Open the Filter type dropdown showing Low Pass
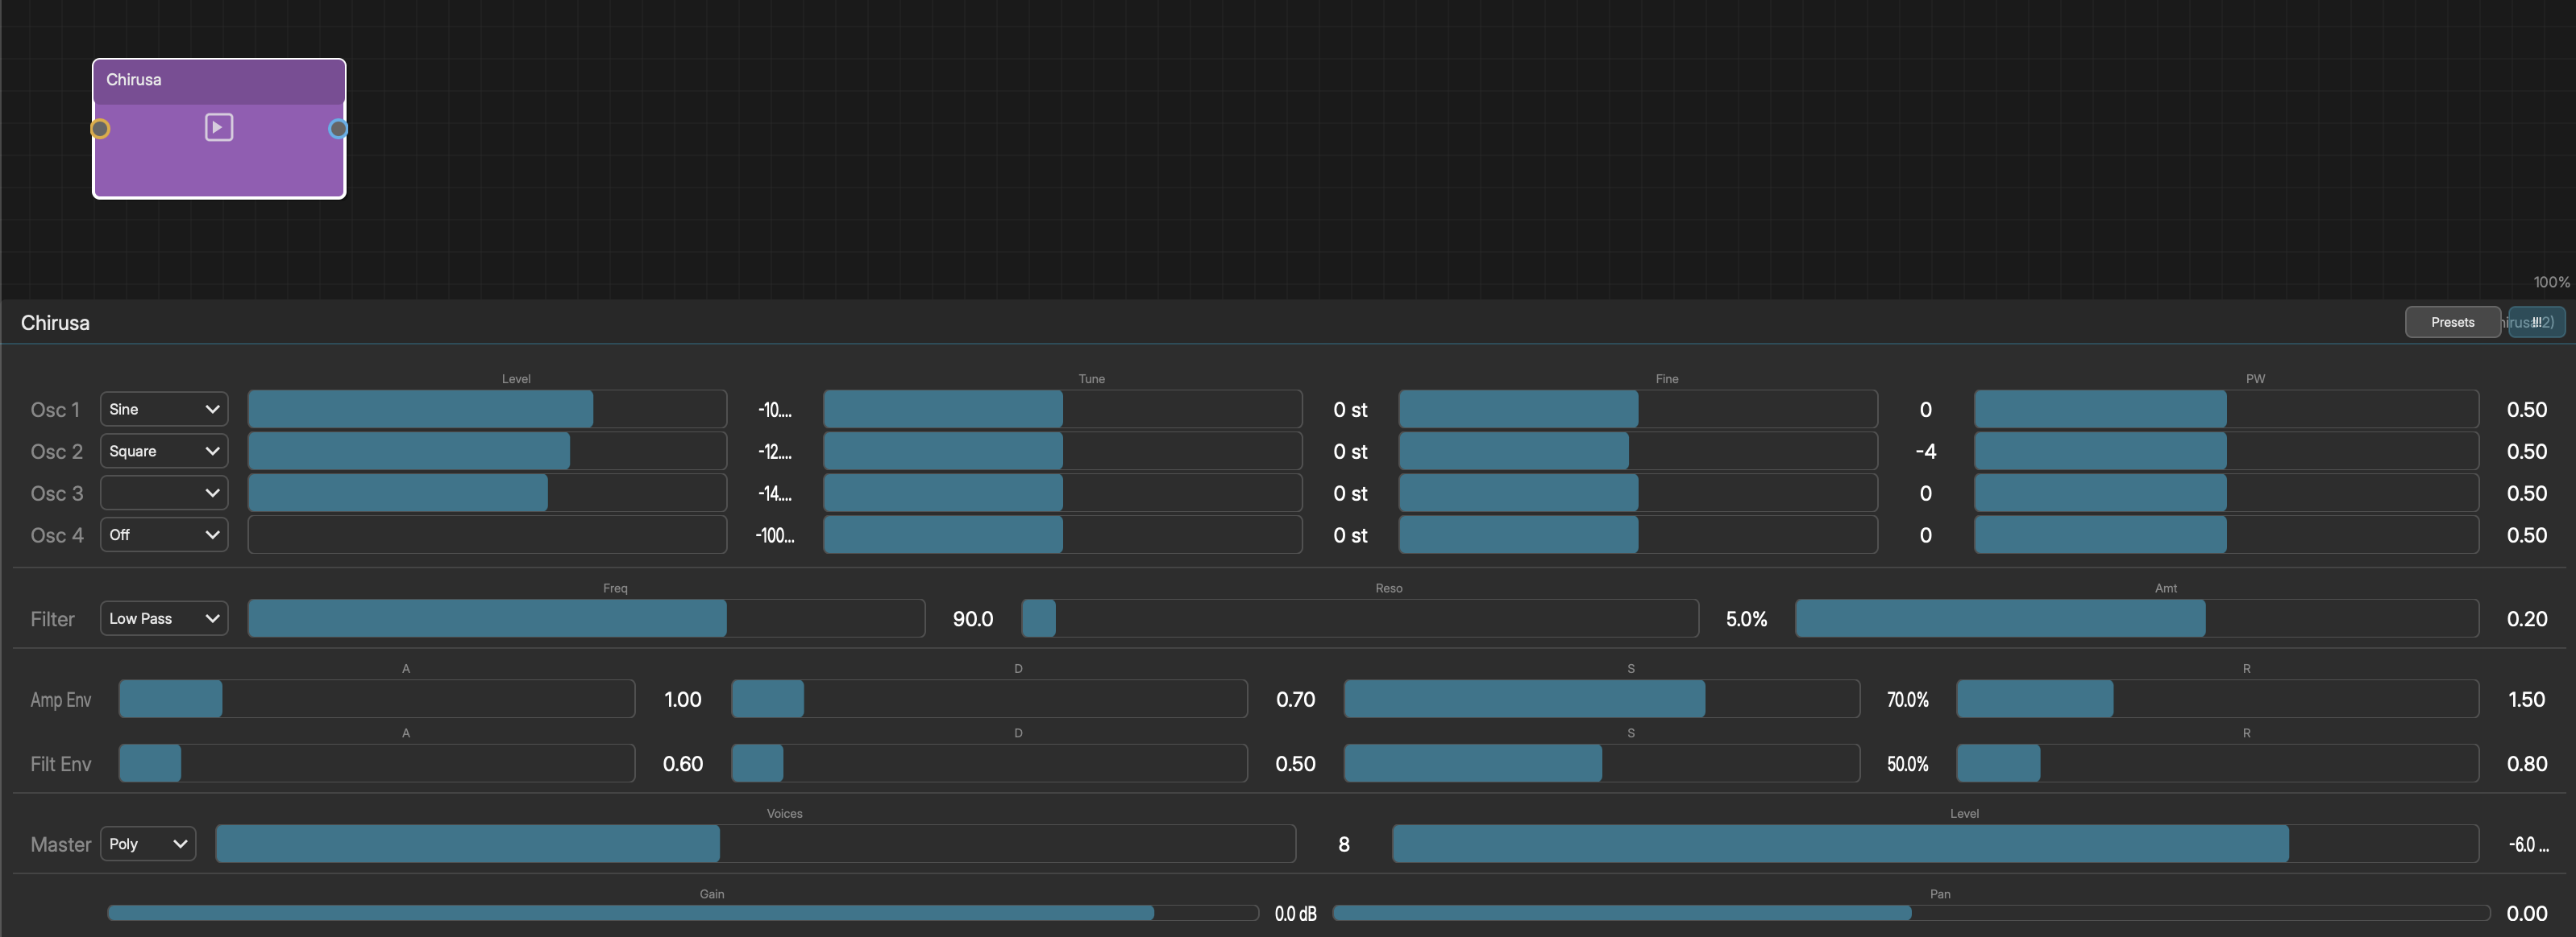This screenshot has width=2576, height=937. tap(164, 618)
